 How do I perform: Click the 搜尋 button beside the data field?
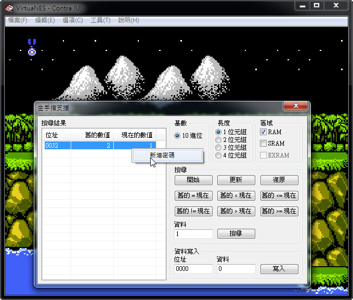coord(236,233)
